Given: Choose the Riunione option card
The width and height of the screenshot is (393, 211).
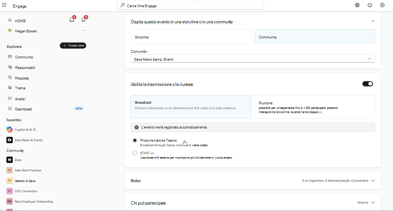Looking at the screenshot, I should pyautogui.click(x=314, y=107).
